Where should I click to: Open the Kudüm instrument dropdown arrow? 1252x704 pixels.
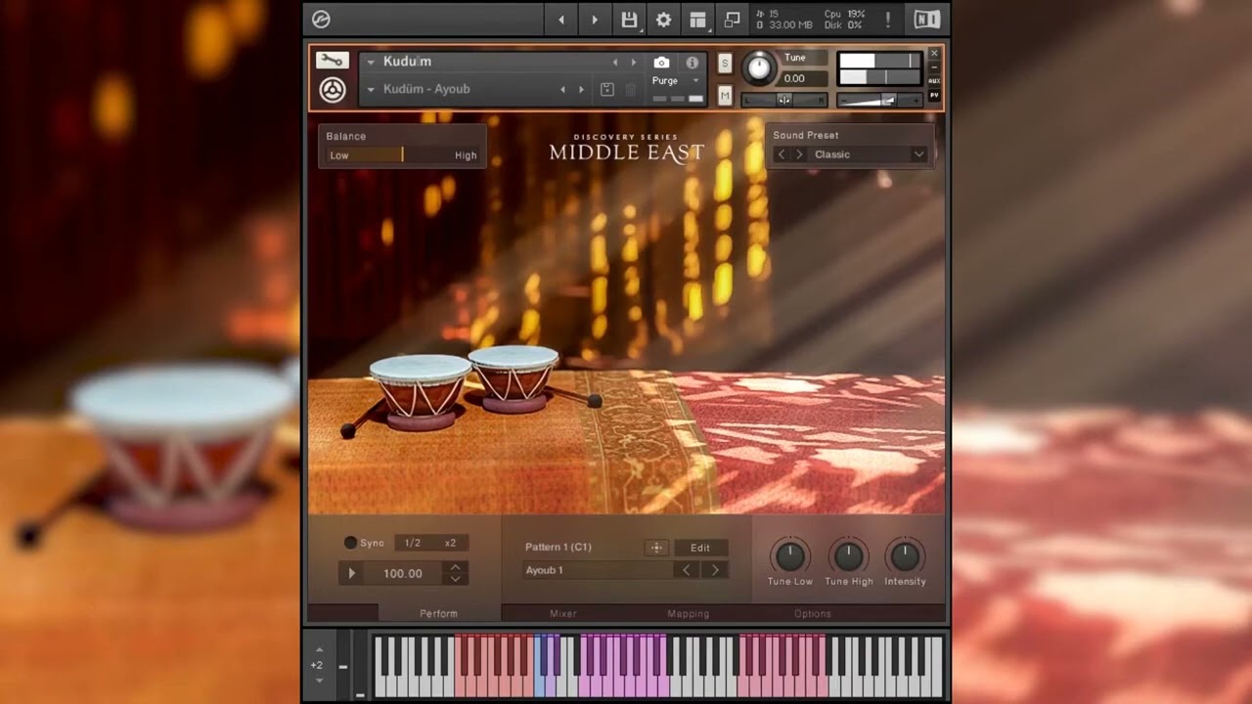coord(371,62)
